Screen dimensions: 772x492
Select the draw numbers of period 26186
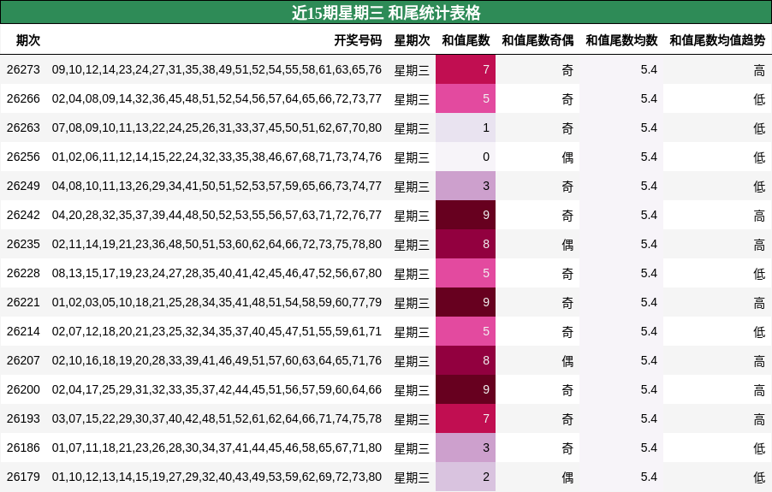click(217, 448)
